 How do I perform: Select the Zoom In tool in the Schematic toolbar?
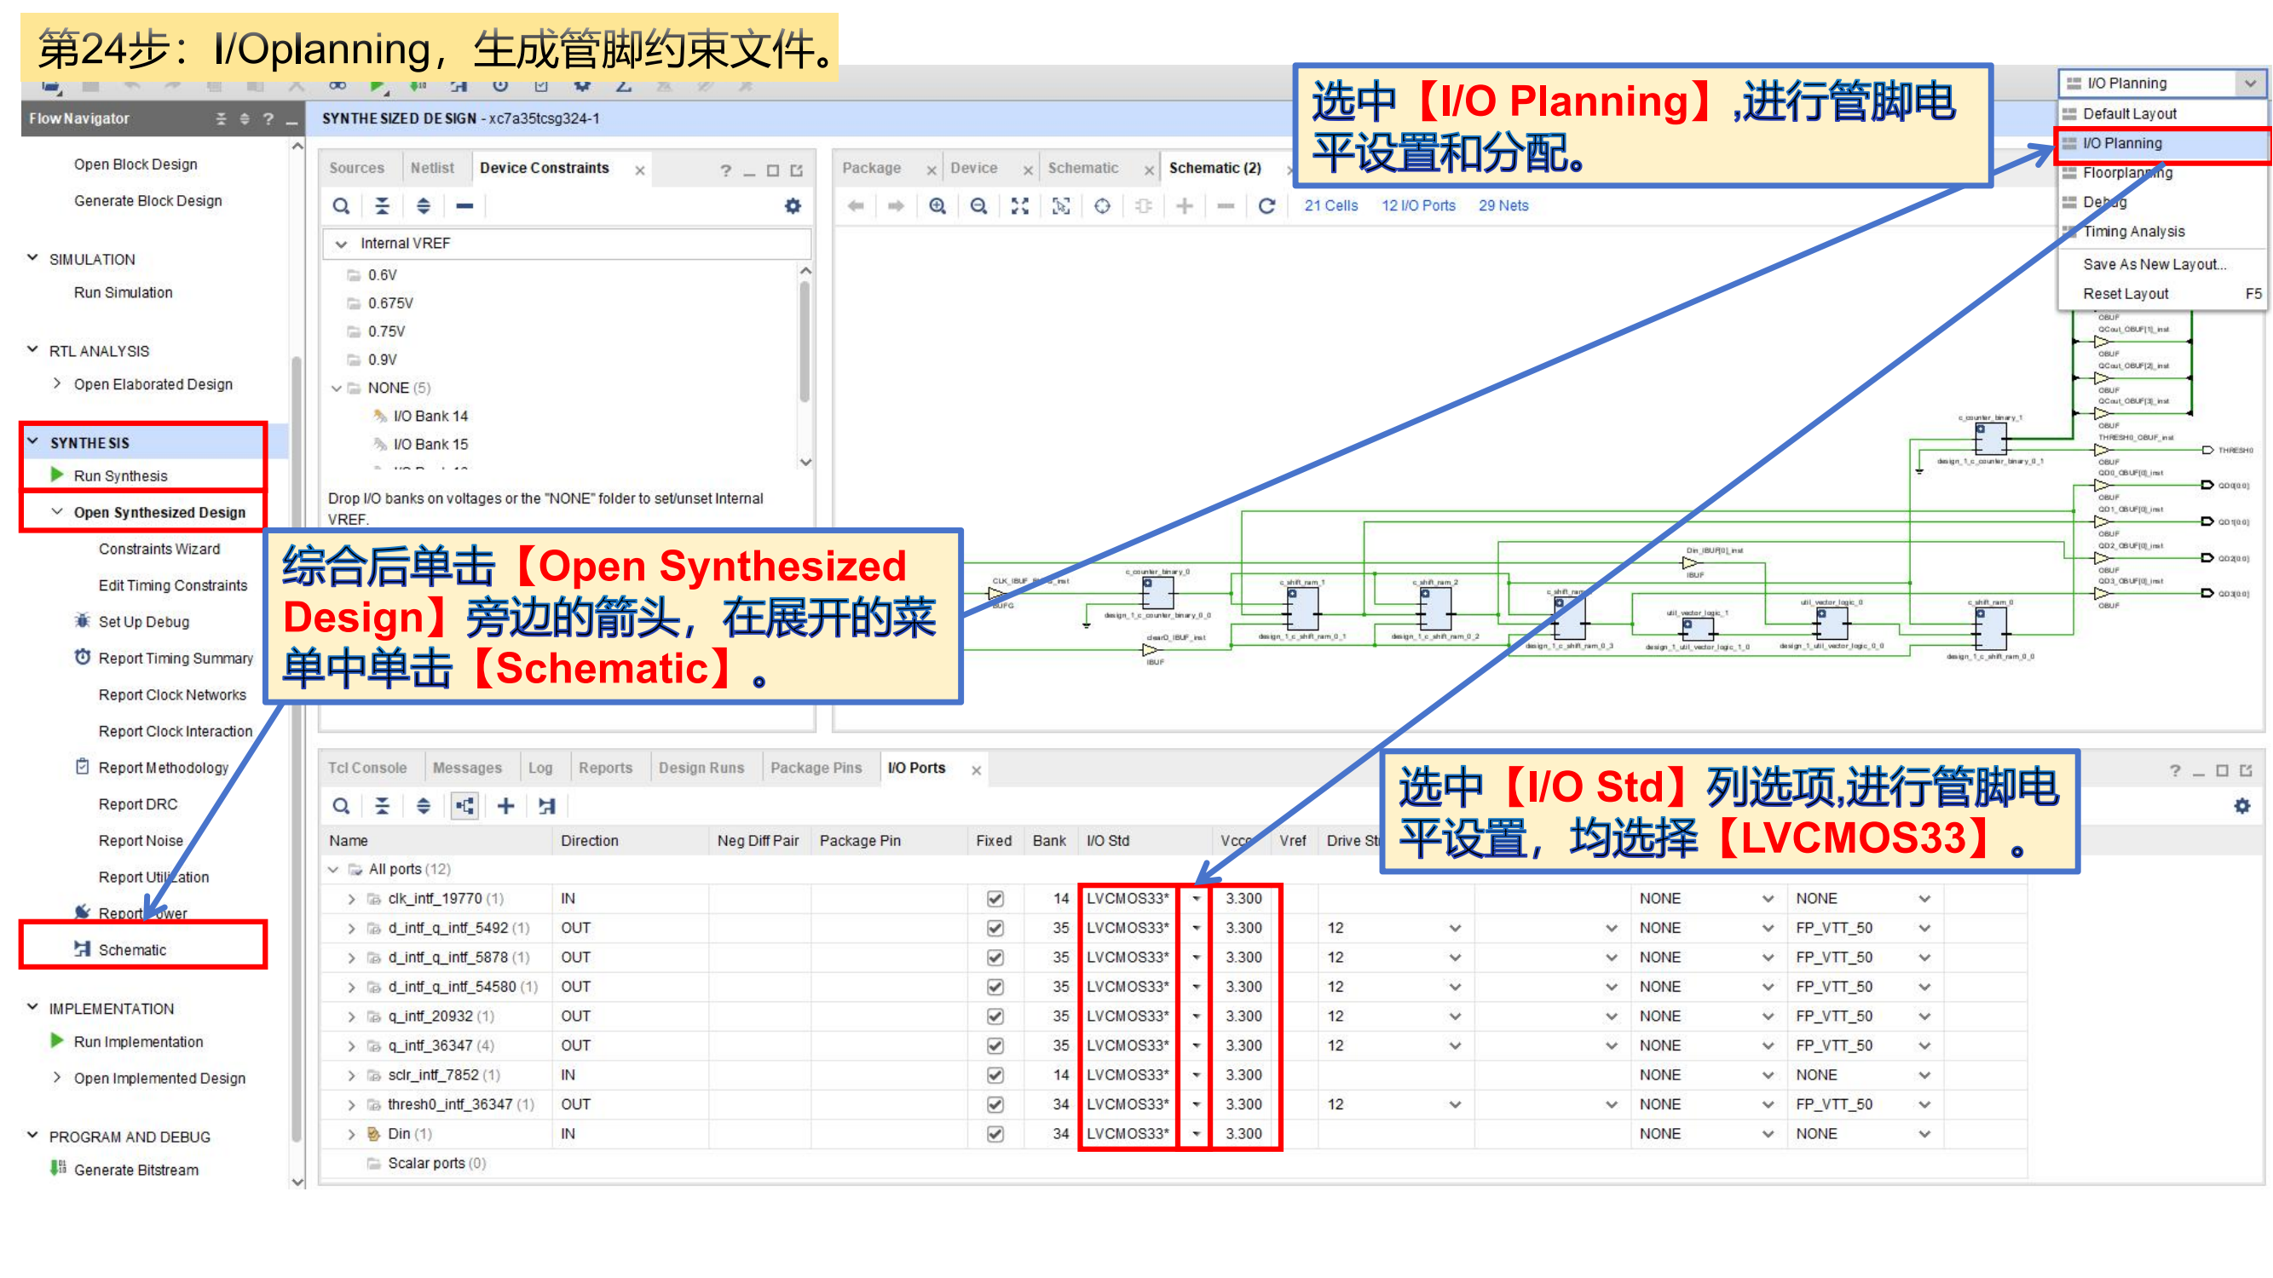[938, 205]
